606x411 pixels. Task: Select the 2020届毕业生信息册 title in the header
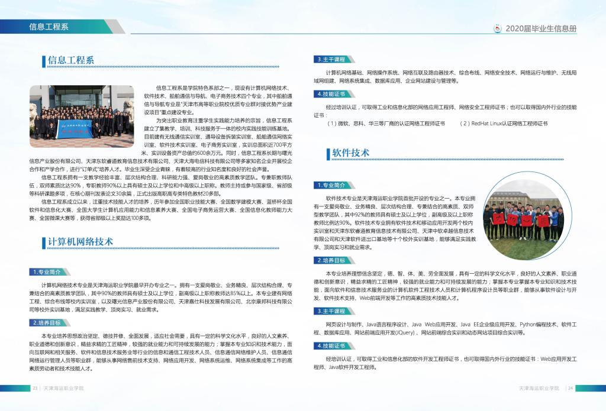pyautogui.click(x=541, y=28)
